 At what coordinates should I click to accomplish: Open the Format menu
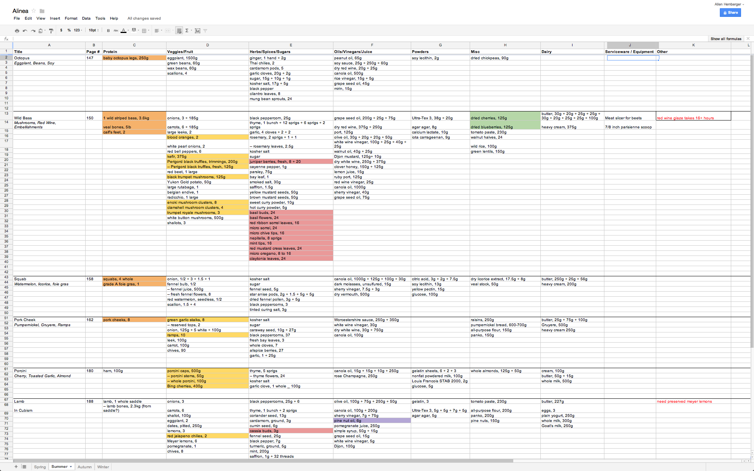(x=71, y=18)
